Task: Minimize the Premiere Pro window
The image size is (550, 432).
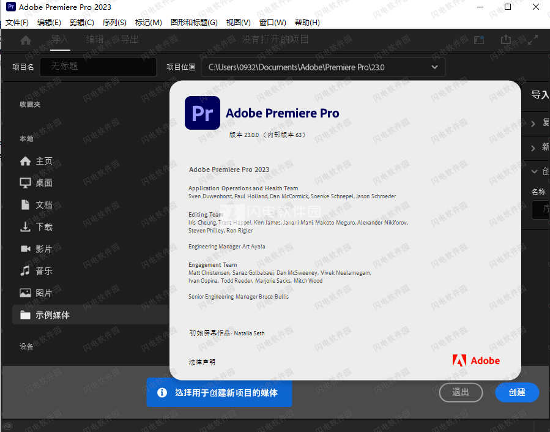Action: tap(480, 7)
